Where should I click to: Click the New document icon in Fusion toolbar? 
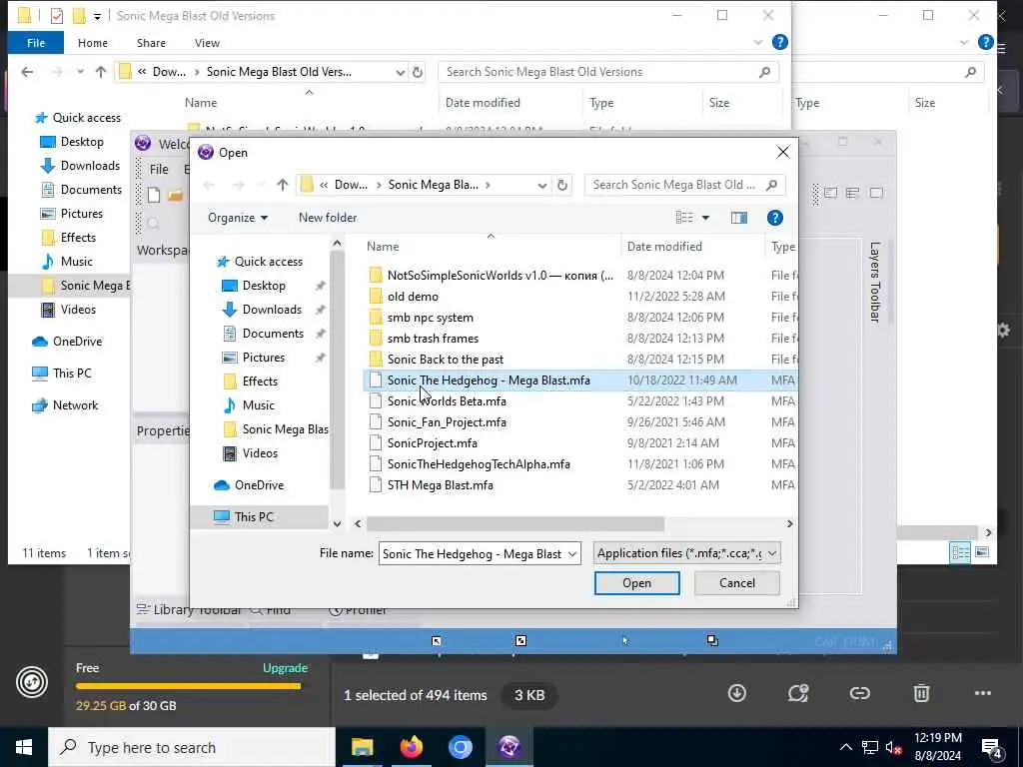coord(154,195)
